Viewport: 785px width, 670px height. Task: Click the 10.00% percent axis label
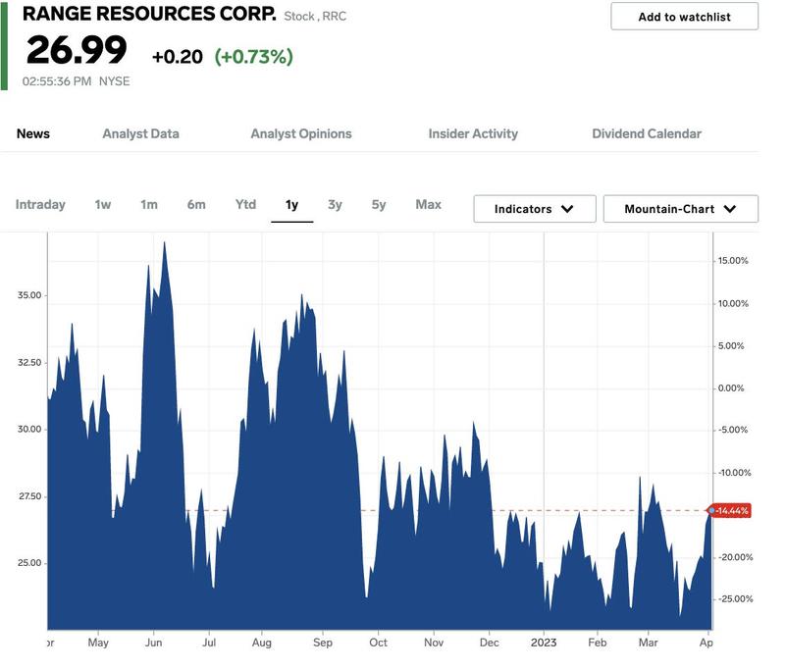[733, 303]
